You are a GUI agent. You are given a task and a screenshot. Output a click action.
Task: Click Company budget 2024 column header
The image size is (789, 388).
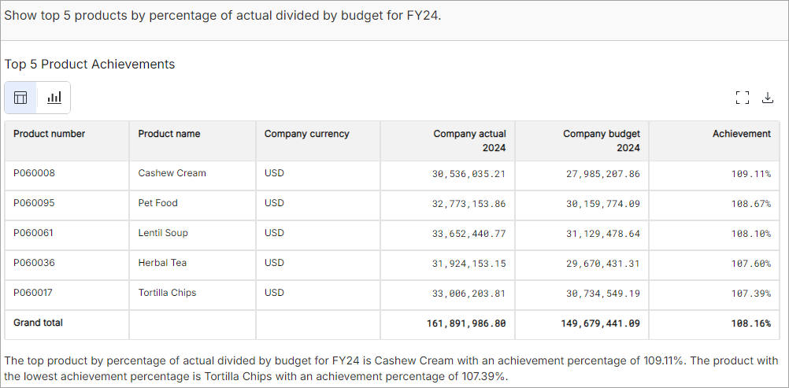(601, 141)
